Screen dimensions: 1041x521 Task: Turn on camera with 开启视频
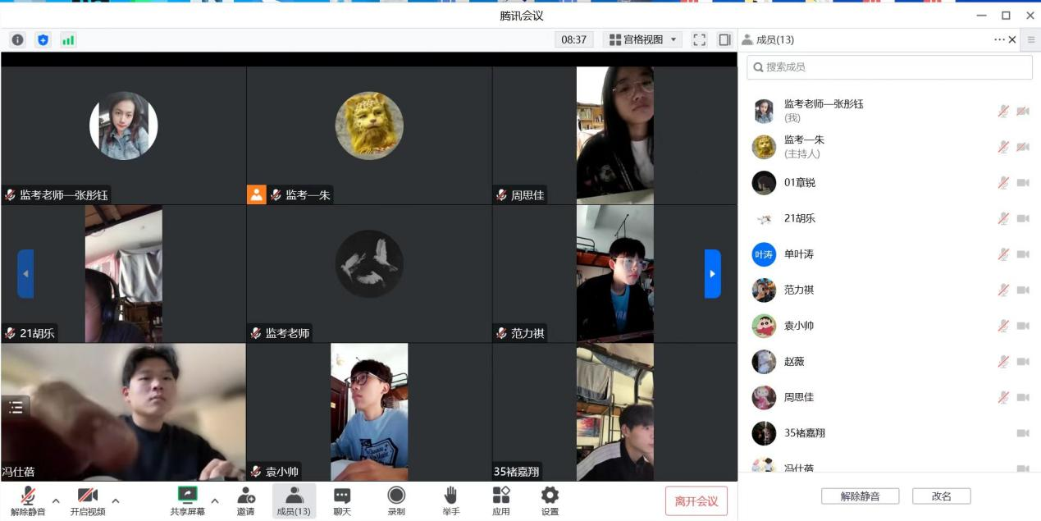coord(87,500)
